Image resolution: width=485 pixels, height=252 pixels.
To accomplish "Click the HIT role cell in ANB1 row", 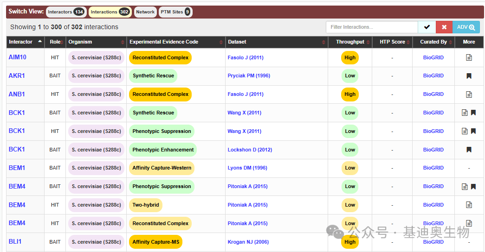I will [x=55, y=94].
